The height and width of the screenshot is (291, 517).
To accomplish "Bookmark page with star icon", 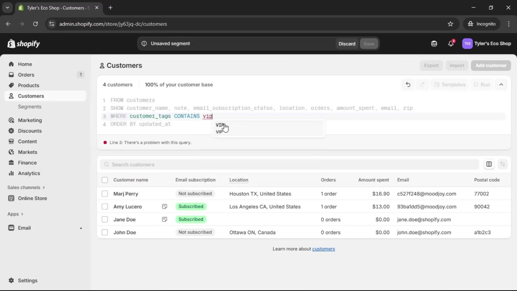I will [x=450, y=24].
